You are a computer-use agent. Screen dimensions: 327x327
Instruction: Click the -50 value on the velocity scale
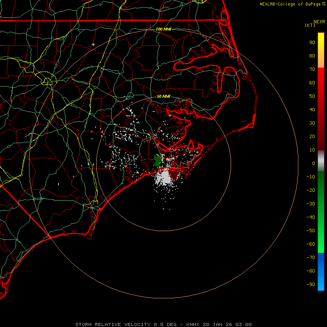tap(311, 231)
